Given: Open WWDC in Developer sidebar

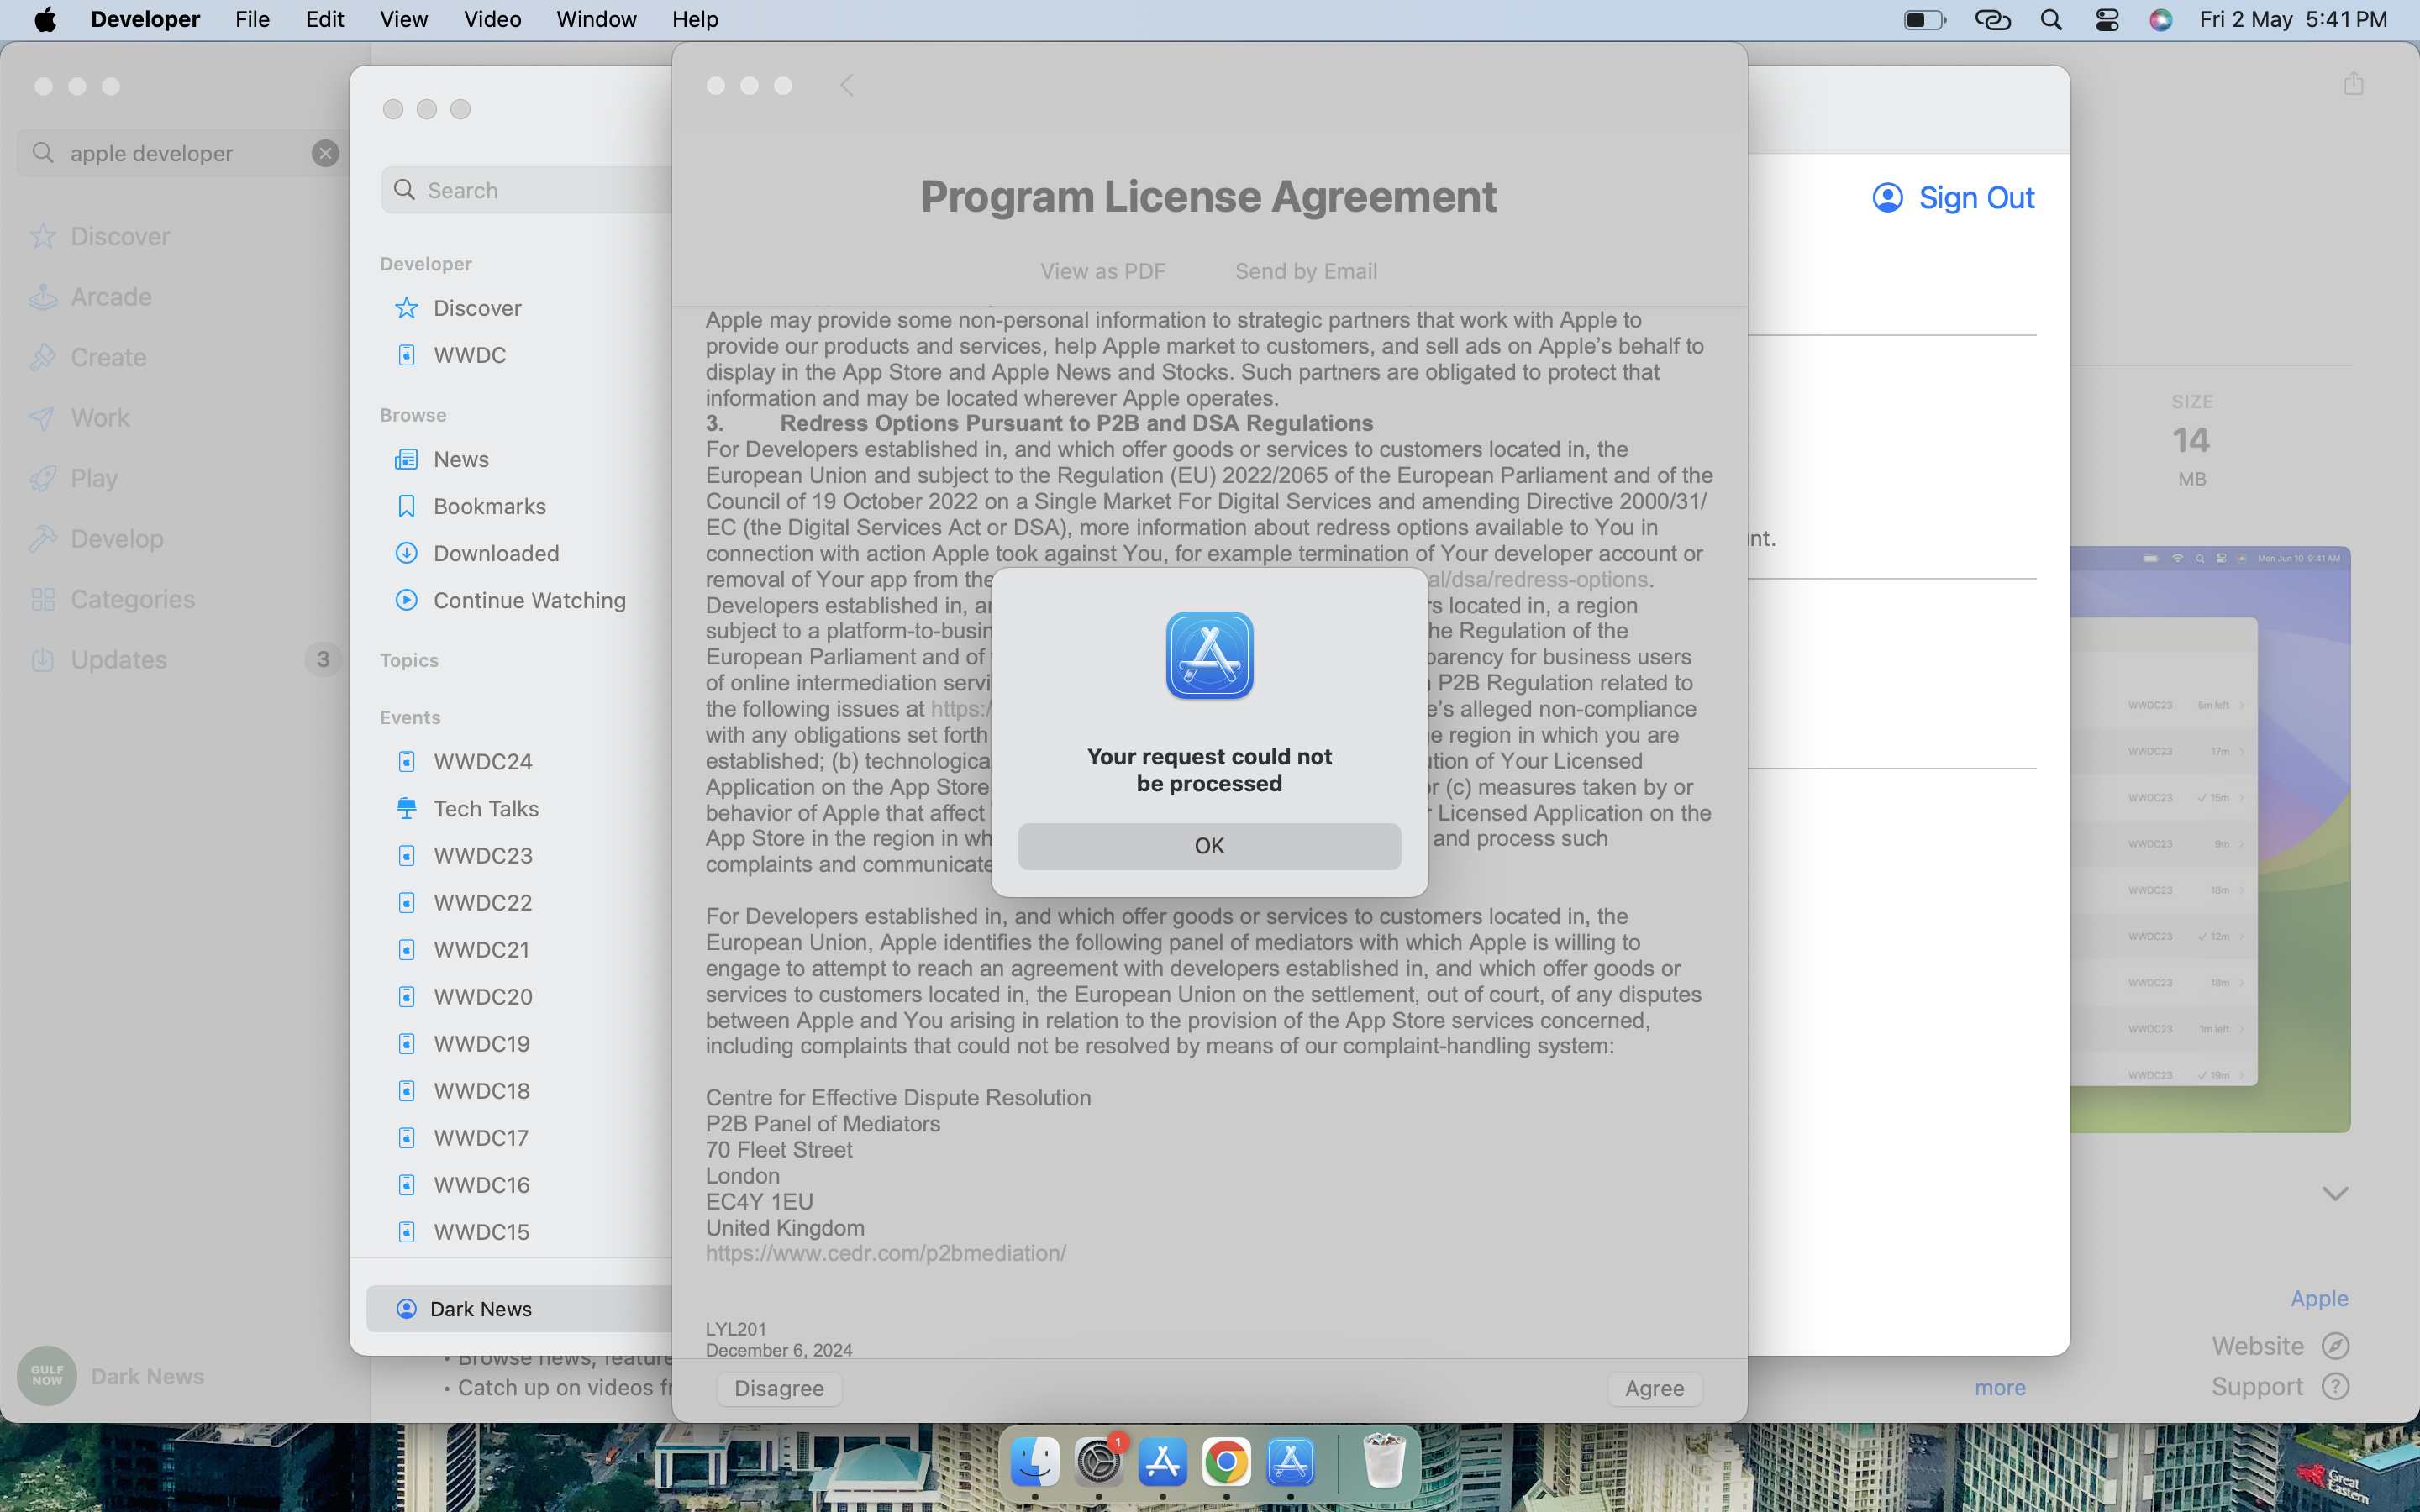Looking at the screenshot, I should pos(469,355).
